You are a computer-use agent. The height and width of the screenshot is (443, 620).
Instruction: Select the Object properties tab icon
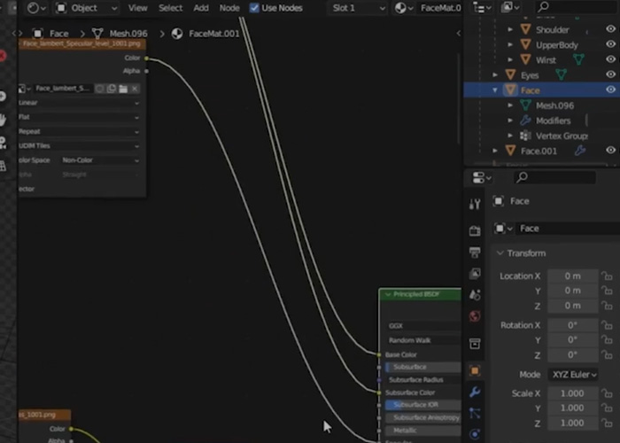[x=475, y=370]
